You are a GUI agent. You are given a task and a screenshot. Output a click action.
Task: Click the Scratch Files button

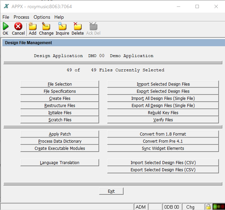60,120
